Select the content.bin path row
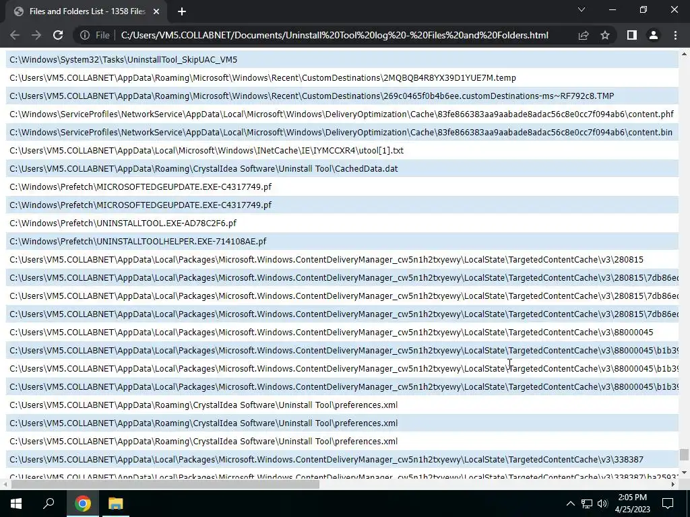The height and width of the screenshot is (517, 690). click(342, 133)
